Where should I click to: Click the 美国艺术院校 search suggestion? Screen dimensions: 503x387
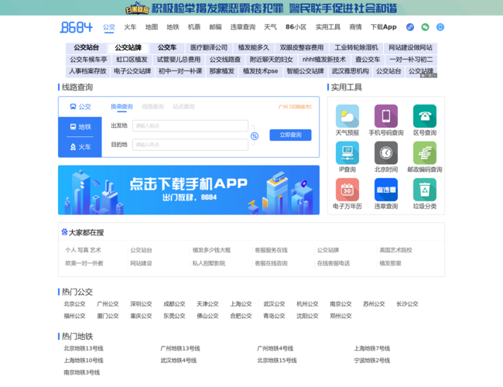coord(395,250)
